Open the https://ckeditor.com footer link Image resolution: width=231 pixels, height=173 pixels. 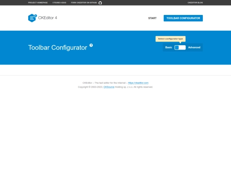point(138,83)
